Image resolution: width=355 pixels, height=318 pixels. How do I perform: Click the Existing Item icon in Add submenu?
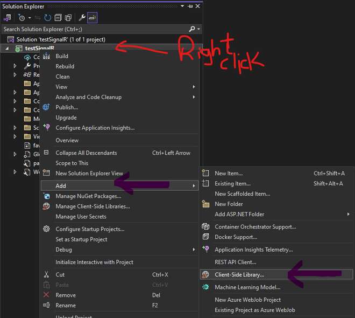(205, 183)
